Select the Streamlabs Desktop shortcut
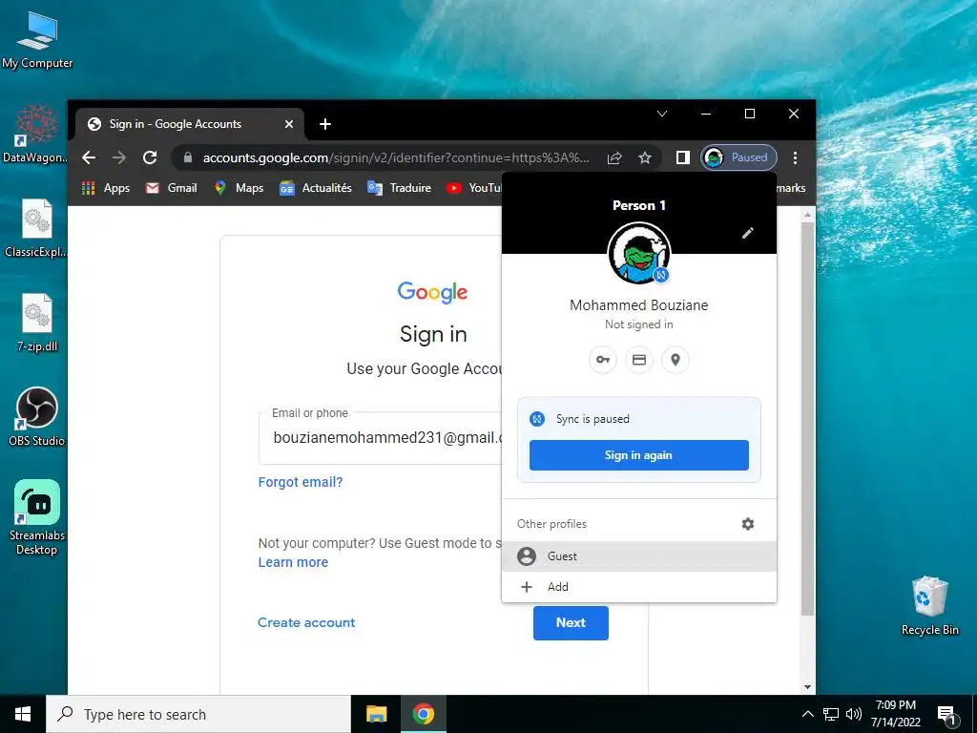Image resolution: width=977 pixels, height=733 pixels. [37, 517]
